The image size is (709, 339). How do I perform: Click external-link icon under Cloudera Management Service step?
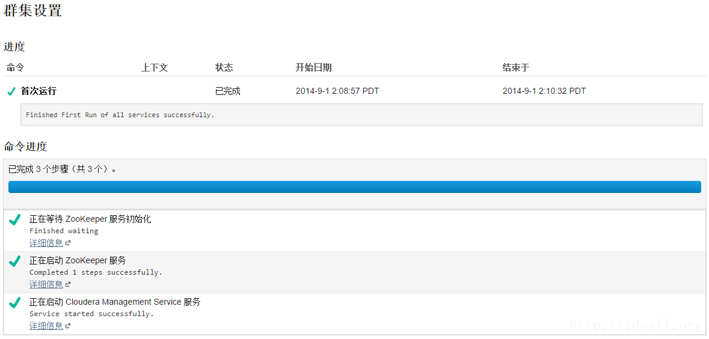[68, 326]
